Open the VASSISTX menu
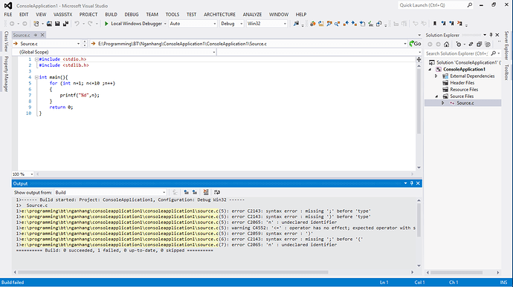 (62, 14)
